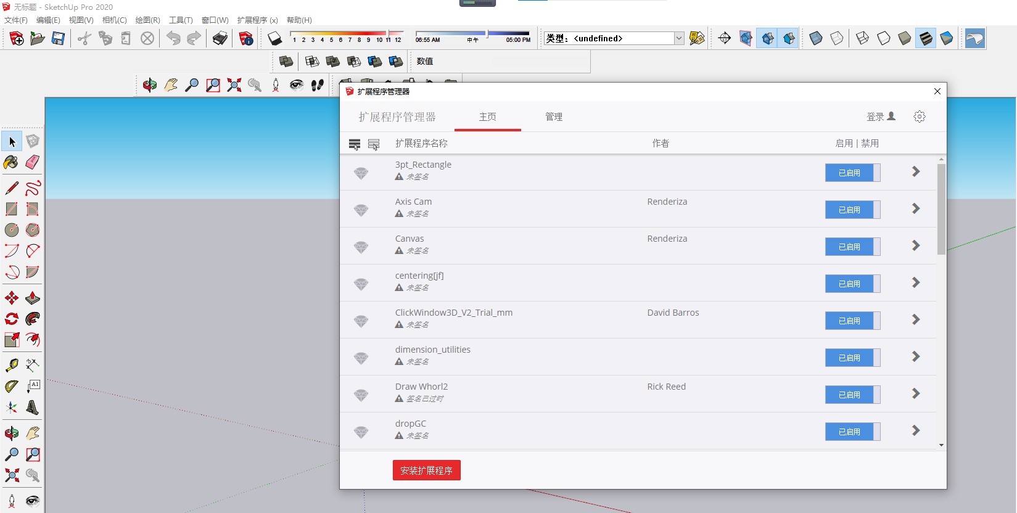Image resolution: width=1017 pixels, height=513 pixels.
Task: Open the type undefined dropdown
Action: 678,38
